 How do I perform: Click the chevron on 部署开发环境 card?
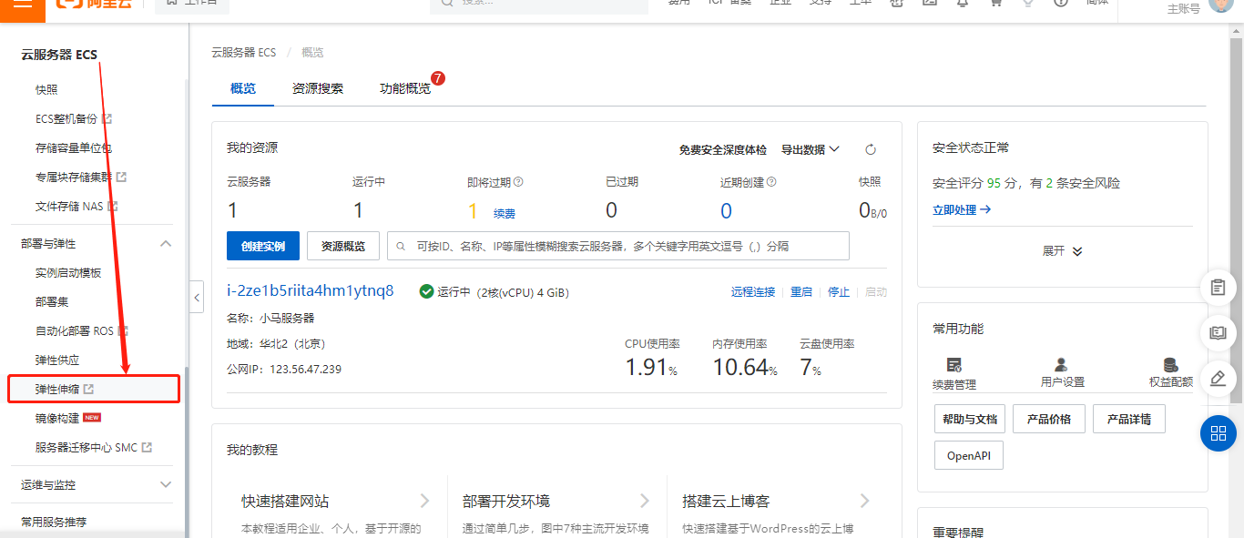[645, 501]
